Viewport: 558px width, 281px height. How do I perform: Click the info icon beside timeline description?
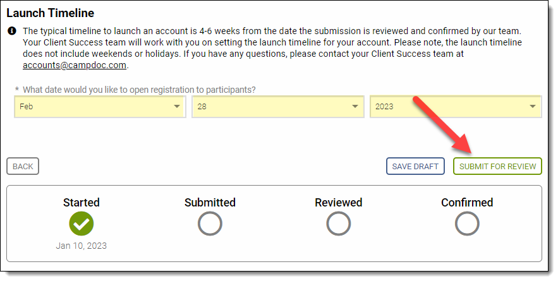pos(12,31)
